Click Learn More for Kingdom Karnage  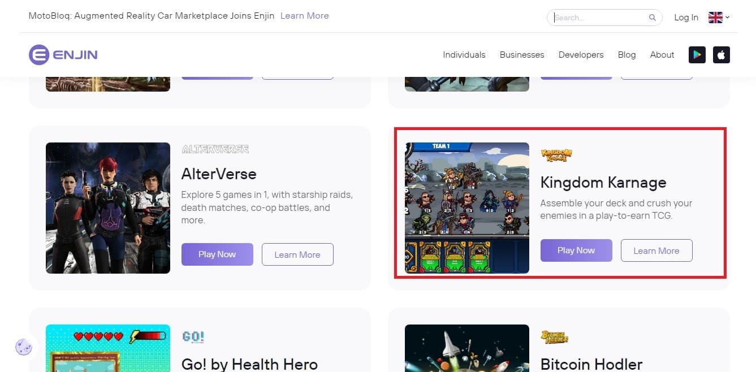point(656,250)
